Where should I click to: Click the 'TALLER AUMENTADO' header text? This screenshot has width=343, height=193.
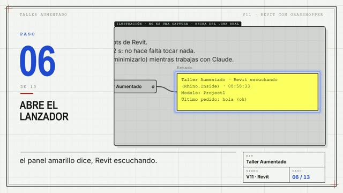[43, 14]
